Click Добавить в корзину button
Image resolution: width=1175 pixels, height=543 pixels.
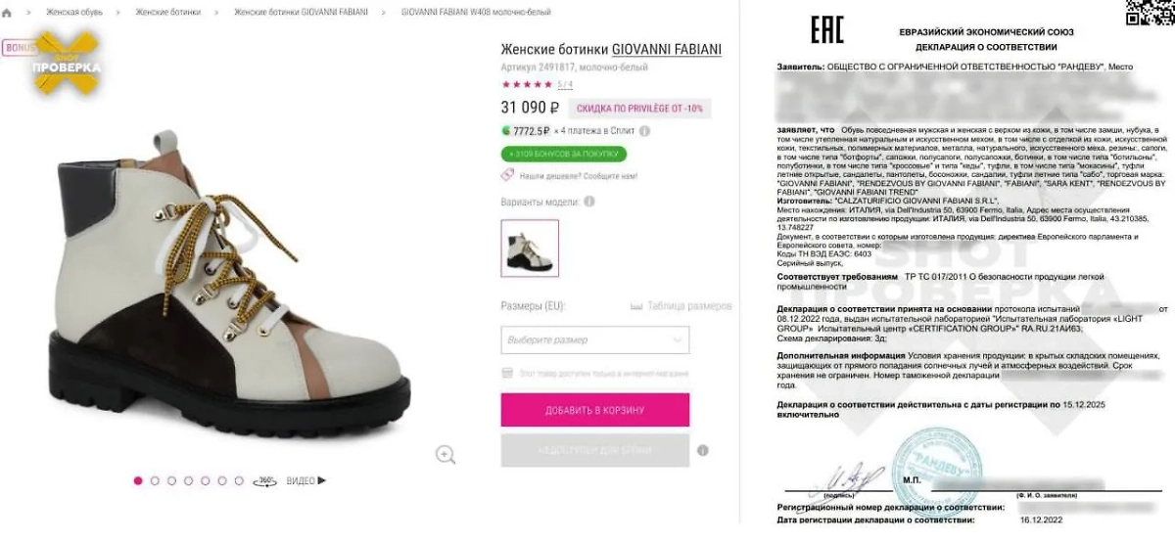coord(594,410)
